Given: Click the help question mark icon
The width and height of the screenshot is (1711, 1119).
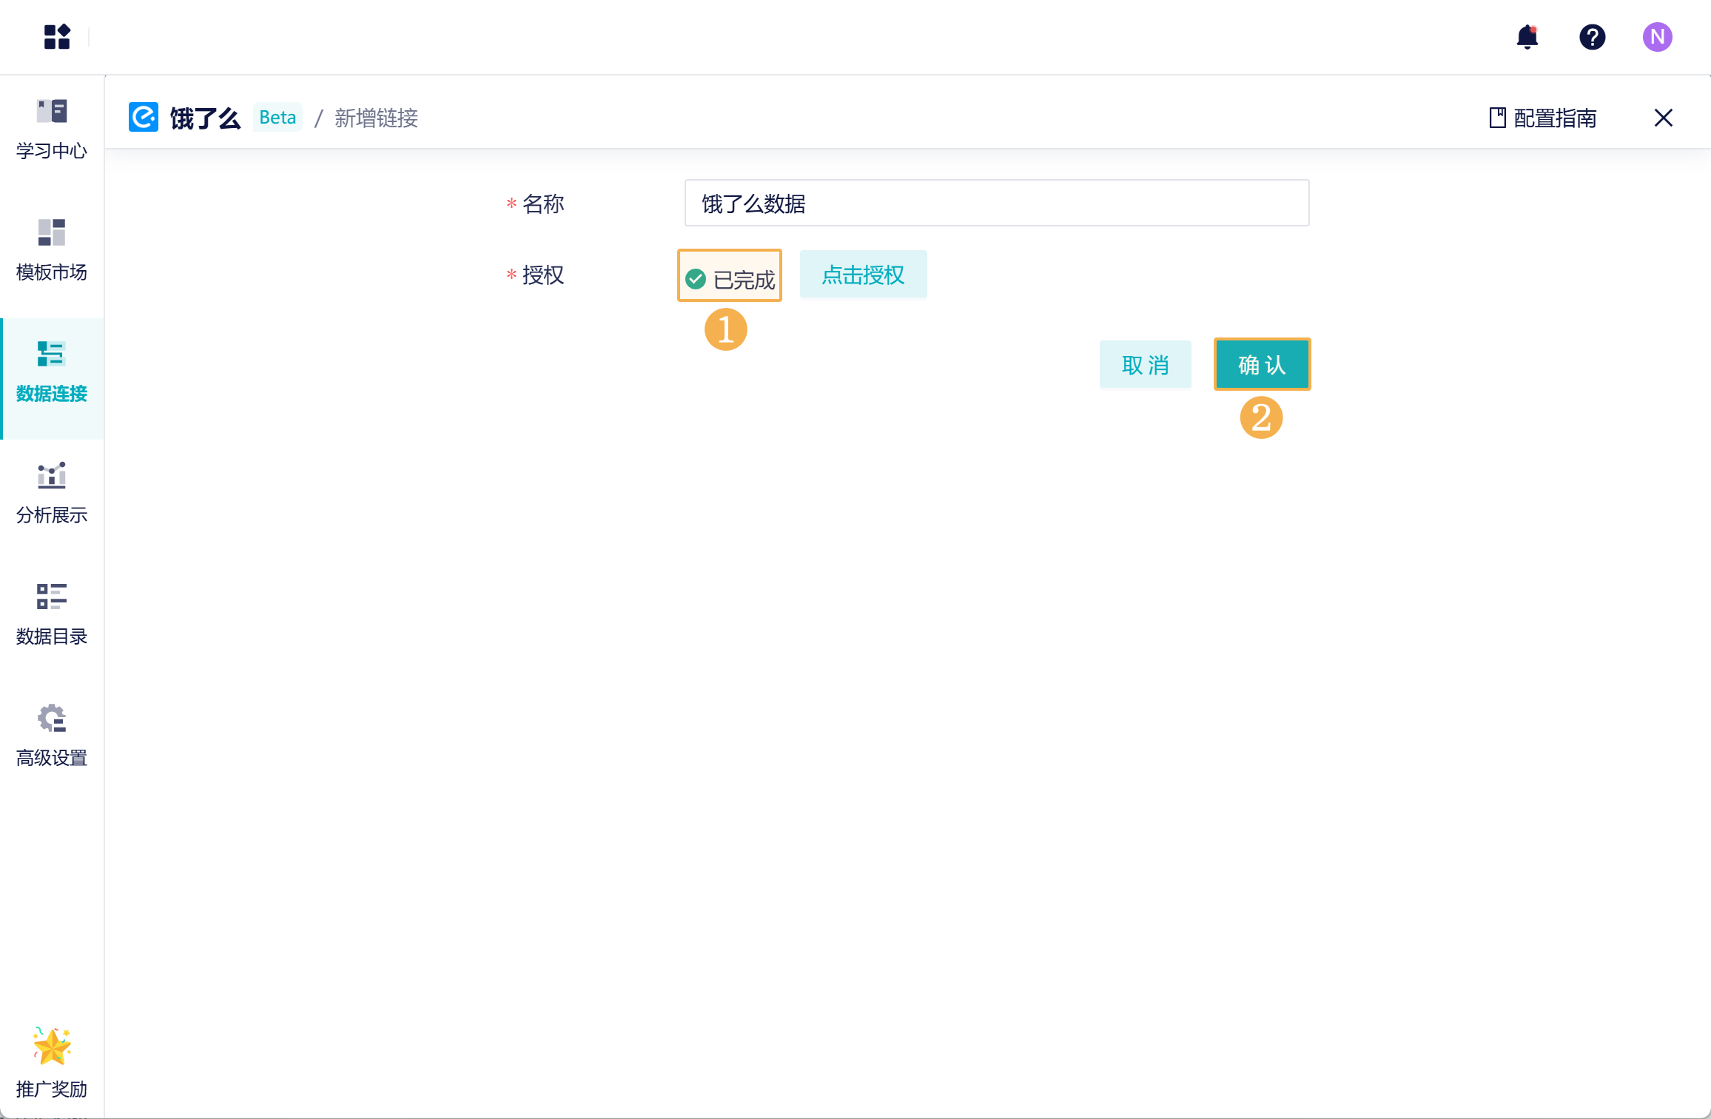Looking at the screenshot, I should [x=1592, y=36].
